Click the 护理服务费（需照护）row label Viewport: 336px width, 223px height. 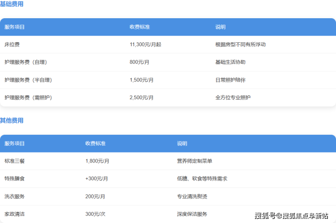28,97
